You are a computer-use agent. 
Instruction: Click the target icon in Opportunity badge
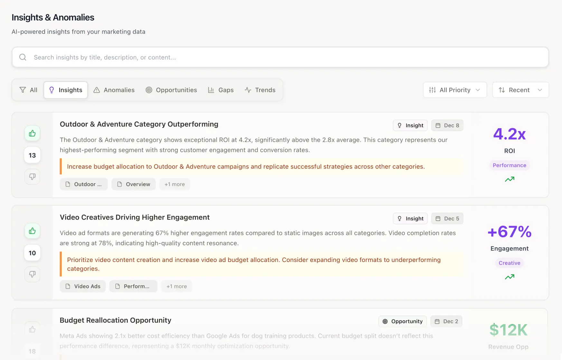tap(385, 321)
